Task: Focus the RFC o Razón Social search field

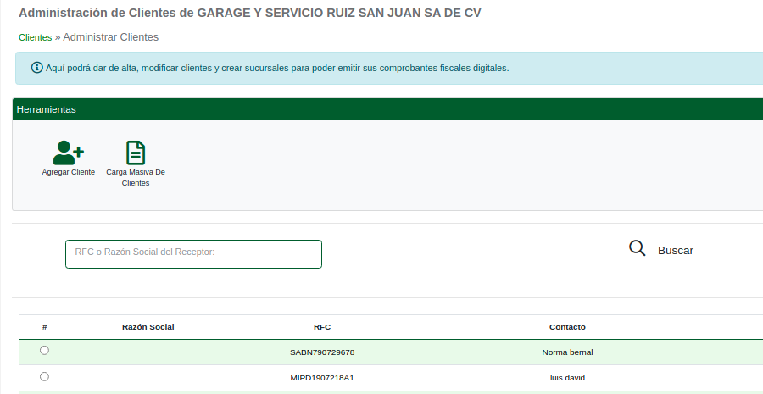Action: 193,254
